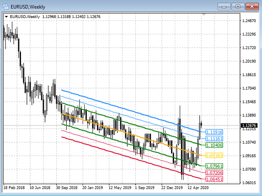
Task: Click the blue 1.11916 channel label
Action: pos(214,132)
